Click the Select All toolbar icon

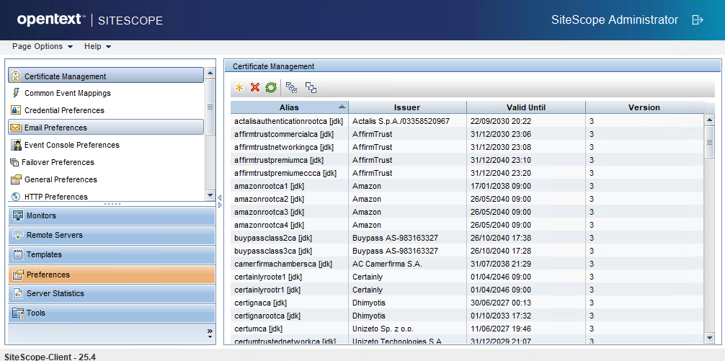291,87
